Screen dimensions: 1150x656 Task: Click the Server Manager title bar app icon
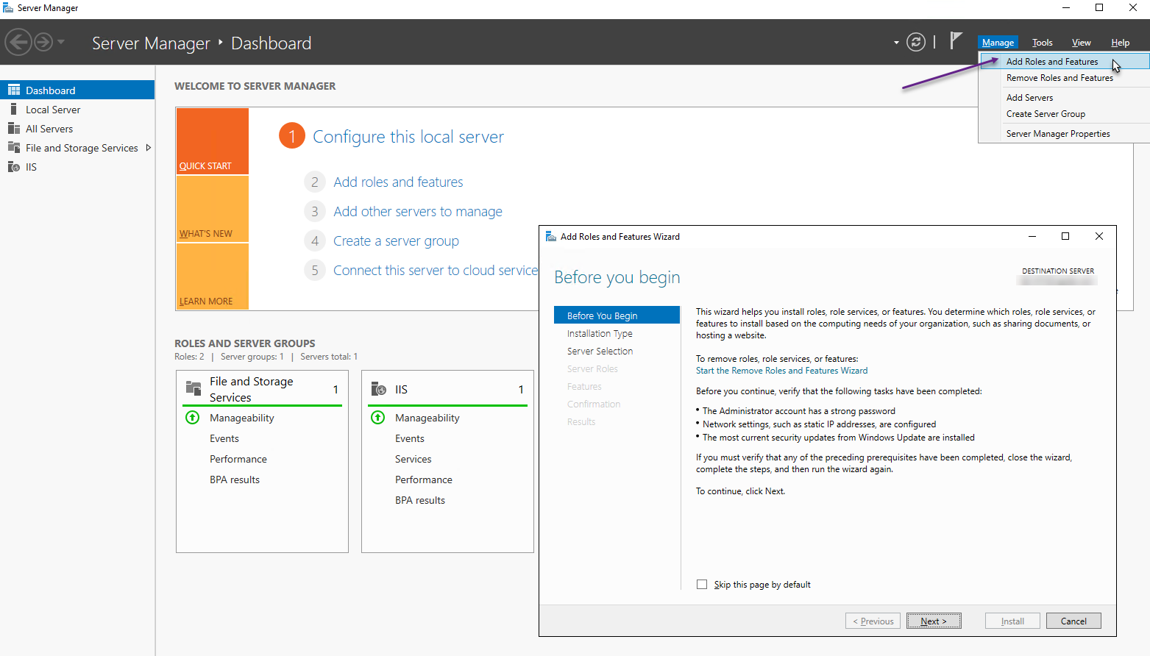click(8, 8)
